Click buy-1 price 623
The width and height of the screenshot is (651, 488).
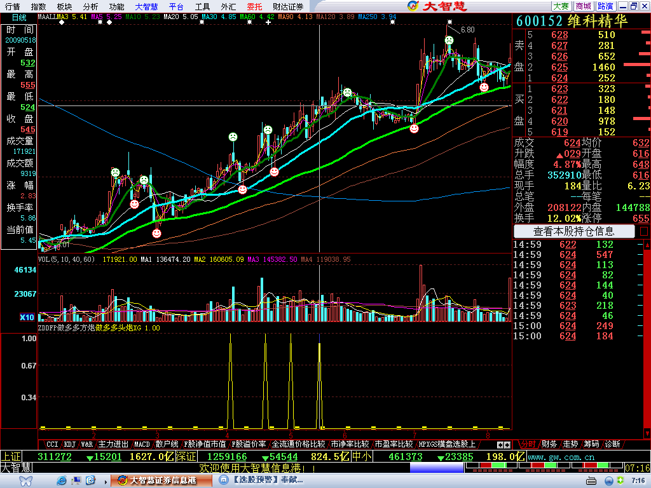click(x=559, y=89)
